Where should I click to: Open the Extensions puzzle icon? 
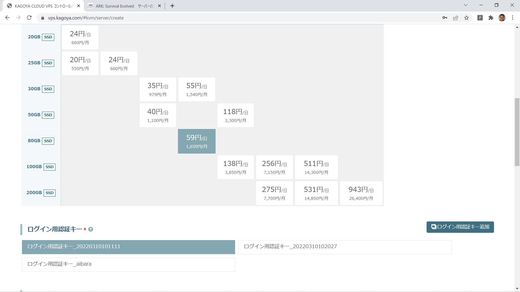tap(491, 18)
